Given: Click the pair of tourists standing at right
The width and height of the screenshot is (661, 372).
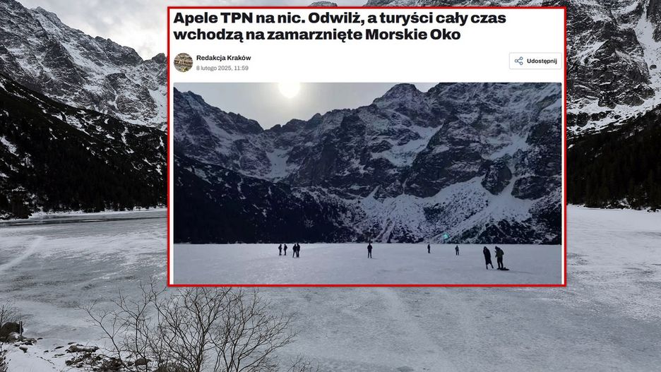Looking at the screenshot, I should [x=494, y=258].
